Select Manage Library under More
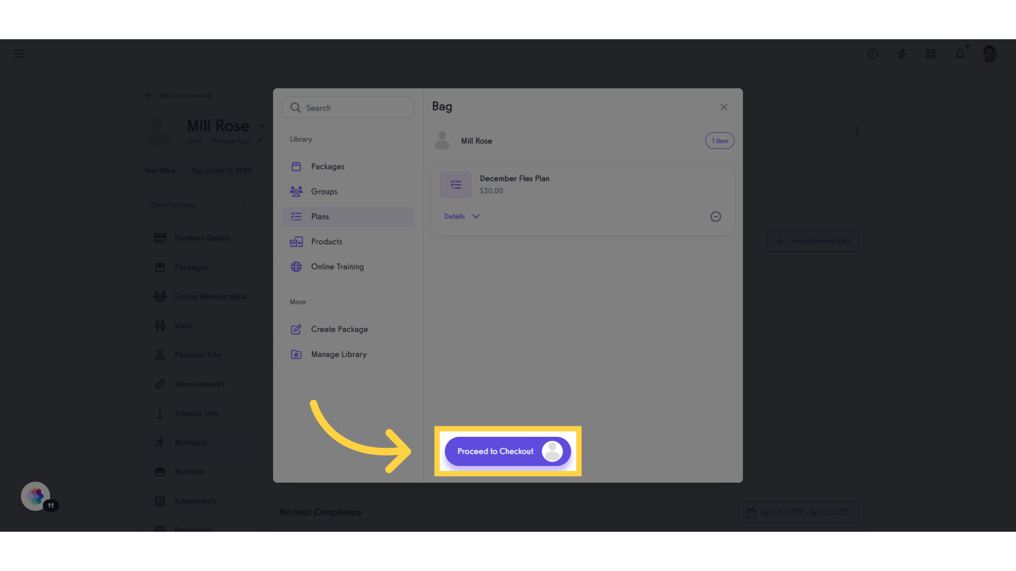 (x=348, y=354)
